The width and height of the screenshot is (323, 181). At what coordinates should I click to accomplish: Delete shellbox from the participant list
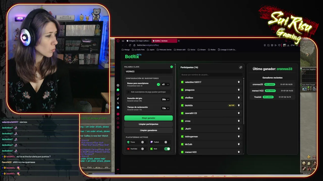click(x=239, y=98)
